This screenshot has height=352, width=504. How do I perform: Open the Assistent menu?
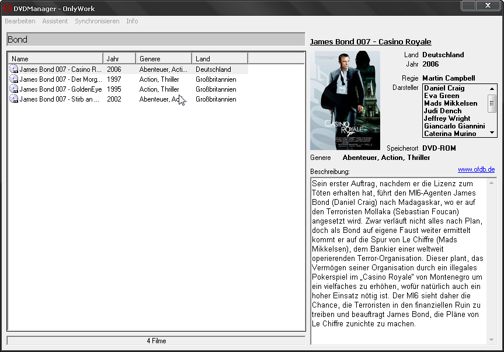pyautogui.click(x=55, y=21)
